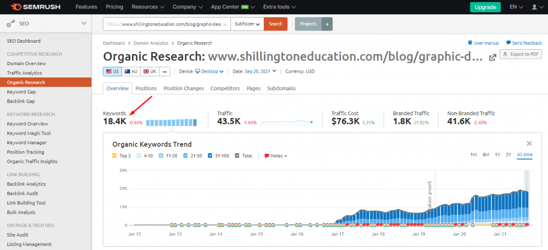548x250 pixels.
Task: Open SEO Dashboard in sidebar
Action: tap(24, 41)
